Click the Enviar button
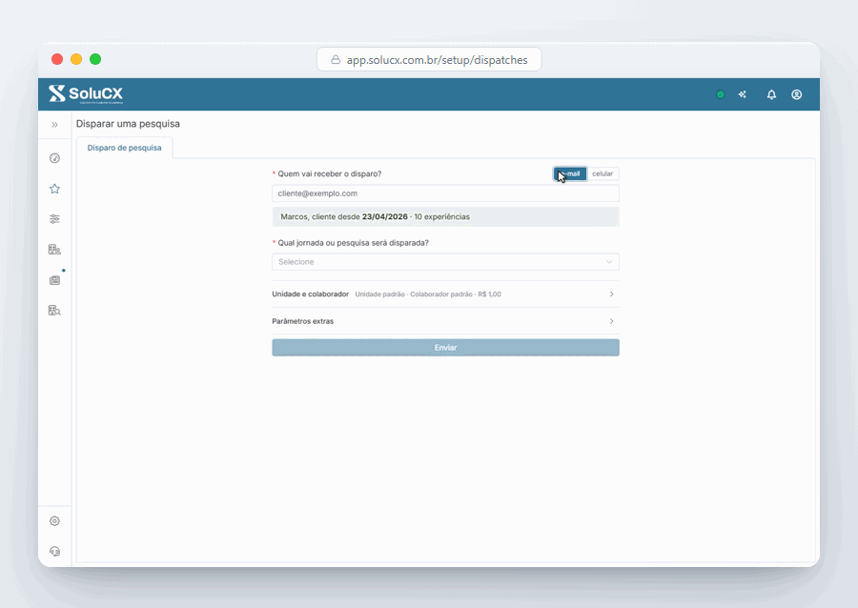Screen dimensions: 858x608 click(x=445, y=348)
